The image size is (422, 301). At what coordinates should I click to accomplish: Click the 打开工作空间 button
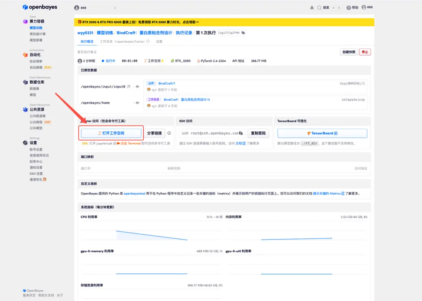tap(111, 133)
